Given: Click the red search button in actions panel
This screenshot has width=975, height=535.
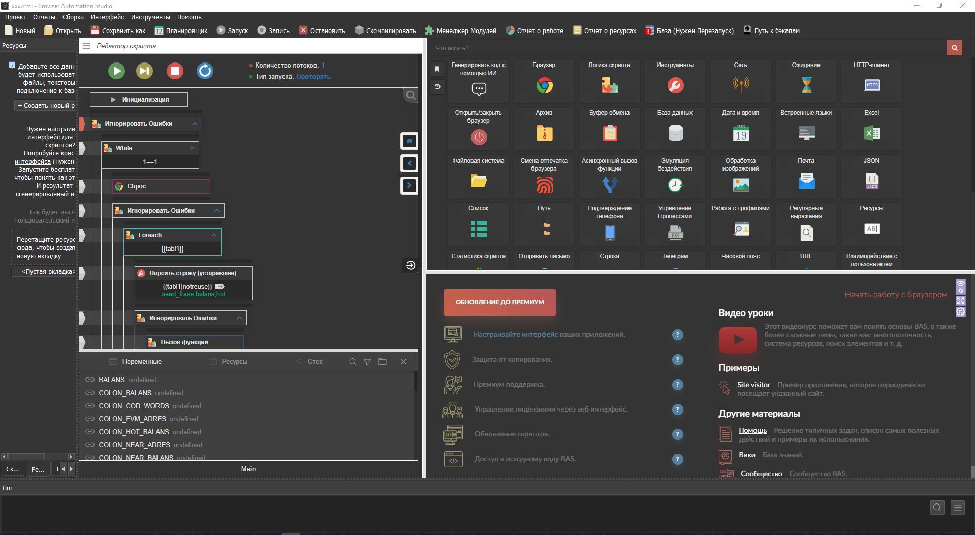Looking at the screenshot, I should [954, 48].
